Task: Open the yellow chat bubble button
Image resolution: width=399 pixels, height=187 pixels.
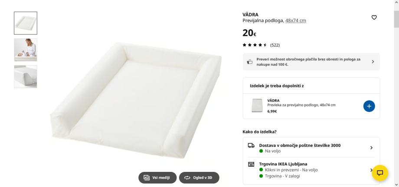Action: pos(380,173)
